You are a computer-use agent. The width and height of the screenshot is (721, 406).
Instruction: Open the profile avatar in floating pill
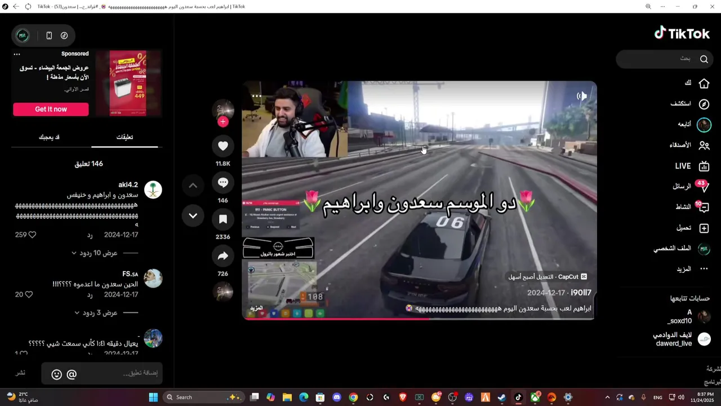click(23, 36)
